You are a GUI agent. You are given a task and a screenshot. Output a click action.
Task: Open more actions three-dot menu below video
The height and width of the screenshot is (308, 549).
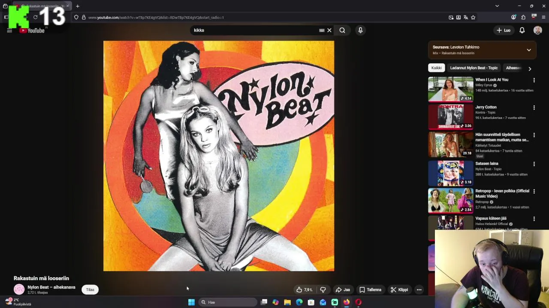[x=419, y=290]
